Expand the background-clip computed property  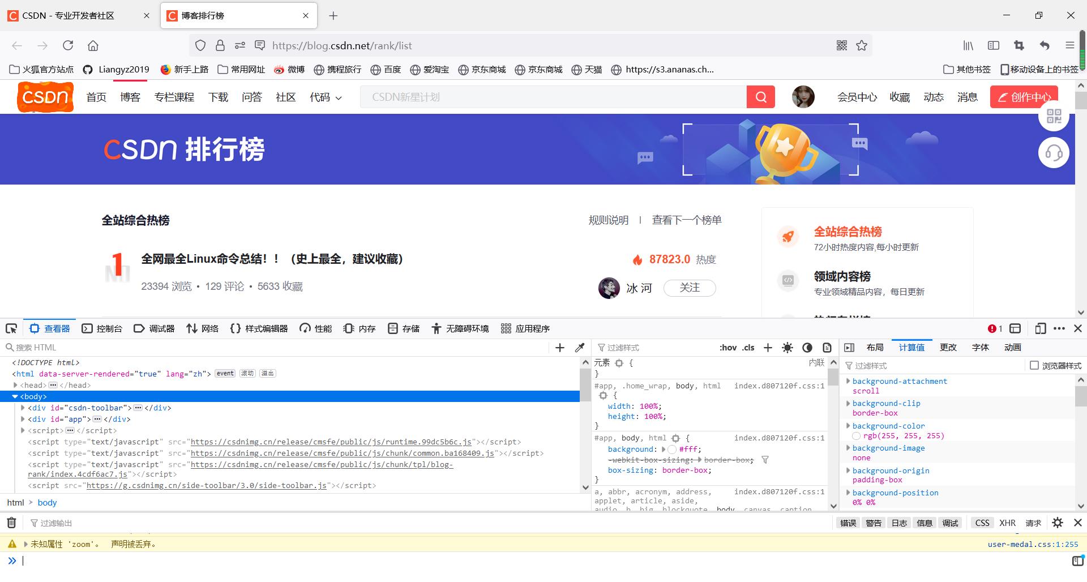848,403
